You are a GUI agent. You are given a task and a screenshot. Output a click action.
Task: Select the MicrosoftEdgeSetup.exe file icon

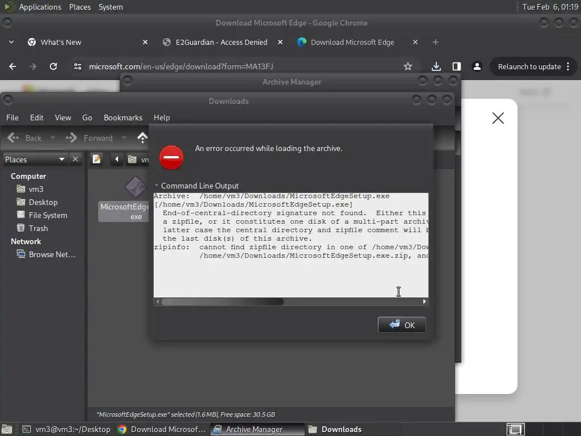[136, 187]
